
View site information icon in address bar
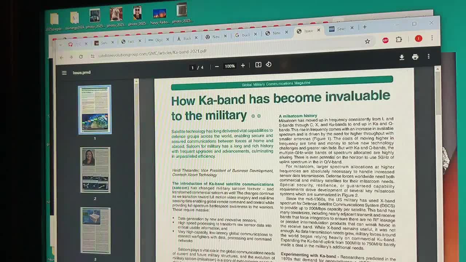(x=92, y=56)
